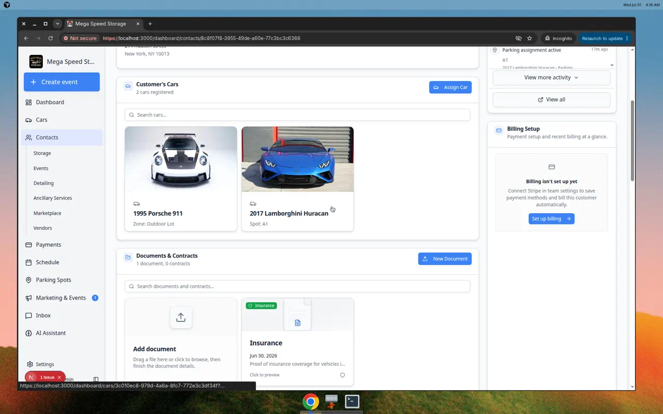
Task: Collapse the sidebar with the panel toggle icon
Action: (x=96, y=380)
